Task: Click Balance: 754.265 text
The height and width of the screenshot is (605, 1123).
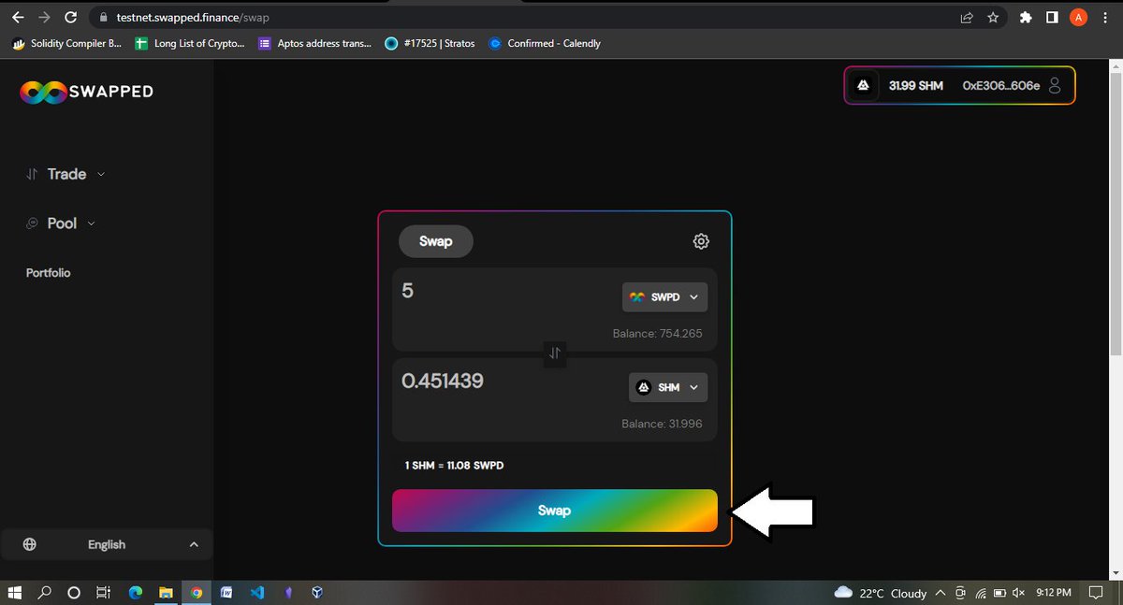Action: (x=656, y=334)
